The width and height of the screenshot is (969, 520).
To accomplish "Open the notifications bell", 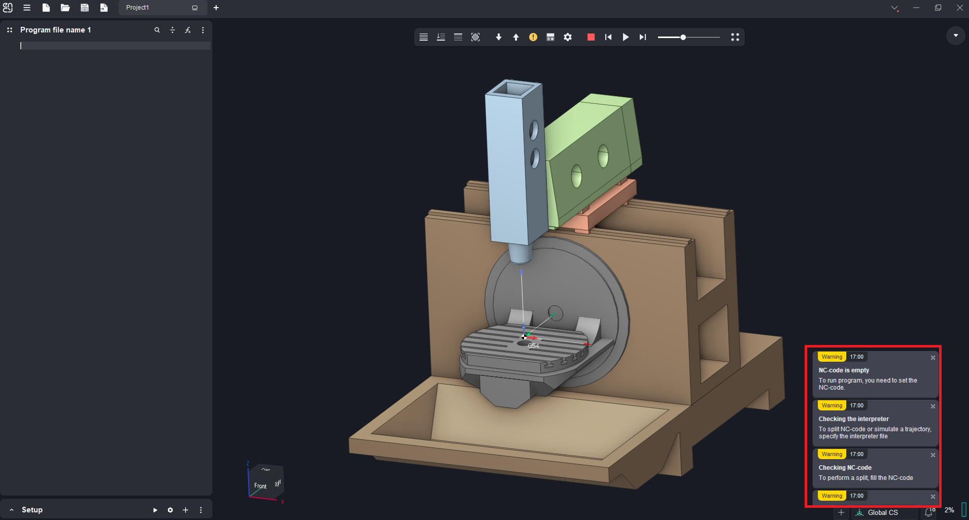I will click(x=928, y=512).
